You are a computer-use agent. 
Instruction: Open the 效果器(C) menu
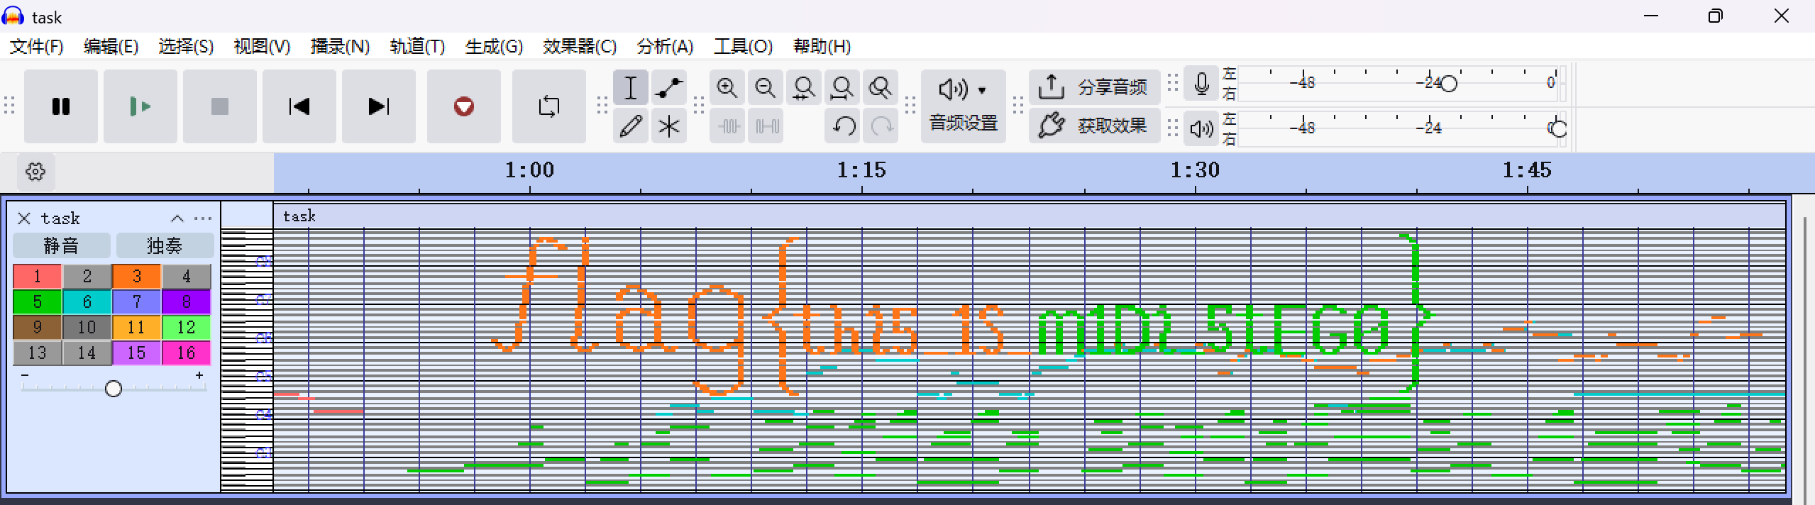579,47
